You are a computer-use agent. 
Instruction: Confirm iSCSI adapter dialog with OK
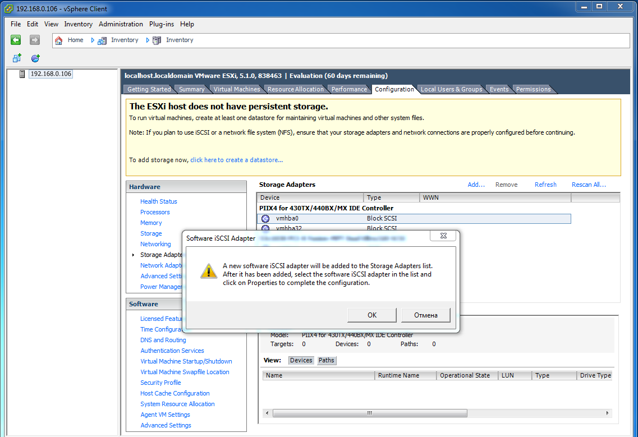pos(372,315)
